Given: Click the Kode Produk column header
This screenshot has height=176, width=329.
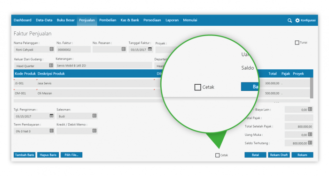Looking at the screenshot, I should coord(25,73).
